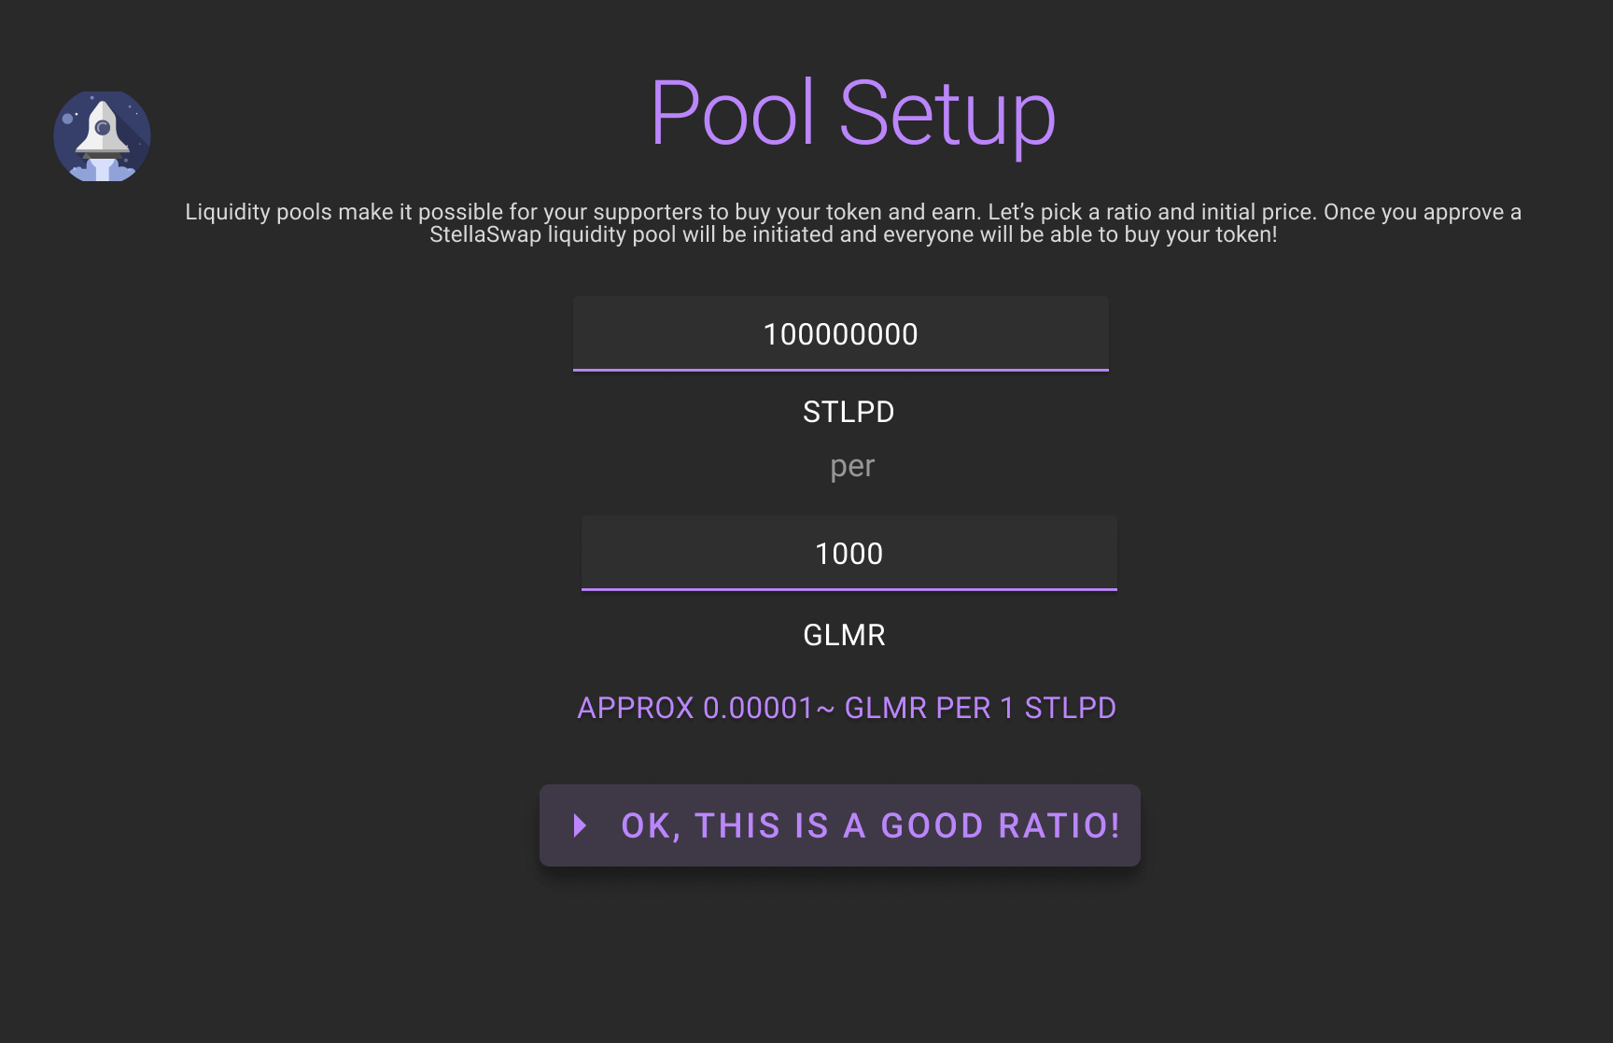Click the word Setup in the title

coord(947,114)
